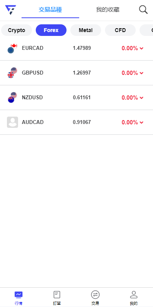The image size is (153, 307).
Task: Switch to the 我的收藏 tab
Action: click(x=108, y=10)
